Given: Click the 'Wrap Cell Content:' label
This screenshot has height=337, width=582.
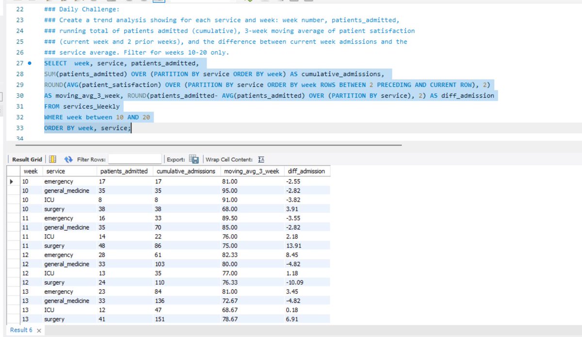Looking at the screenshot, I should pos(229,160).
